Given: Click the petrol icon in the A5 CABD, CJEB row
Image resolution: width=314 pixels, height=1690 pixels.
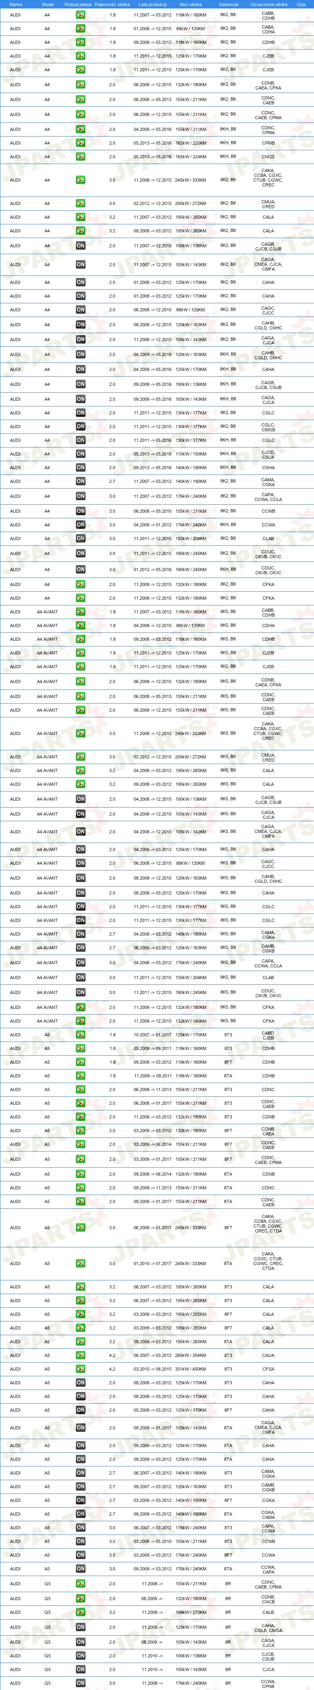Looking at the screenshot, I should point(80,1035).
